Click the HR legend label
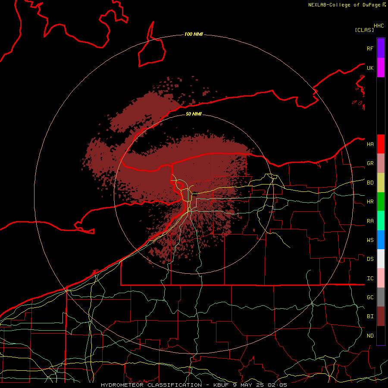 (370, 202)
